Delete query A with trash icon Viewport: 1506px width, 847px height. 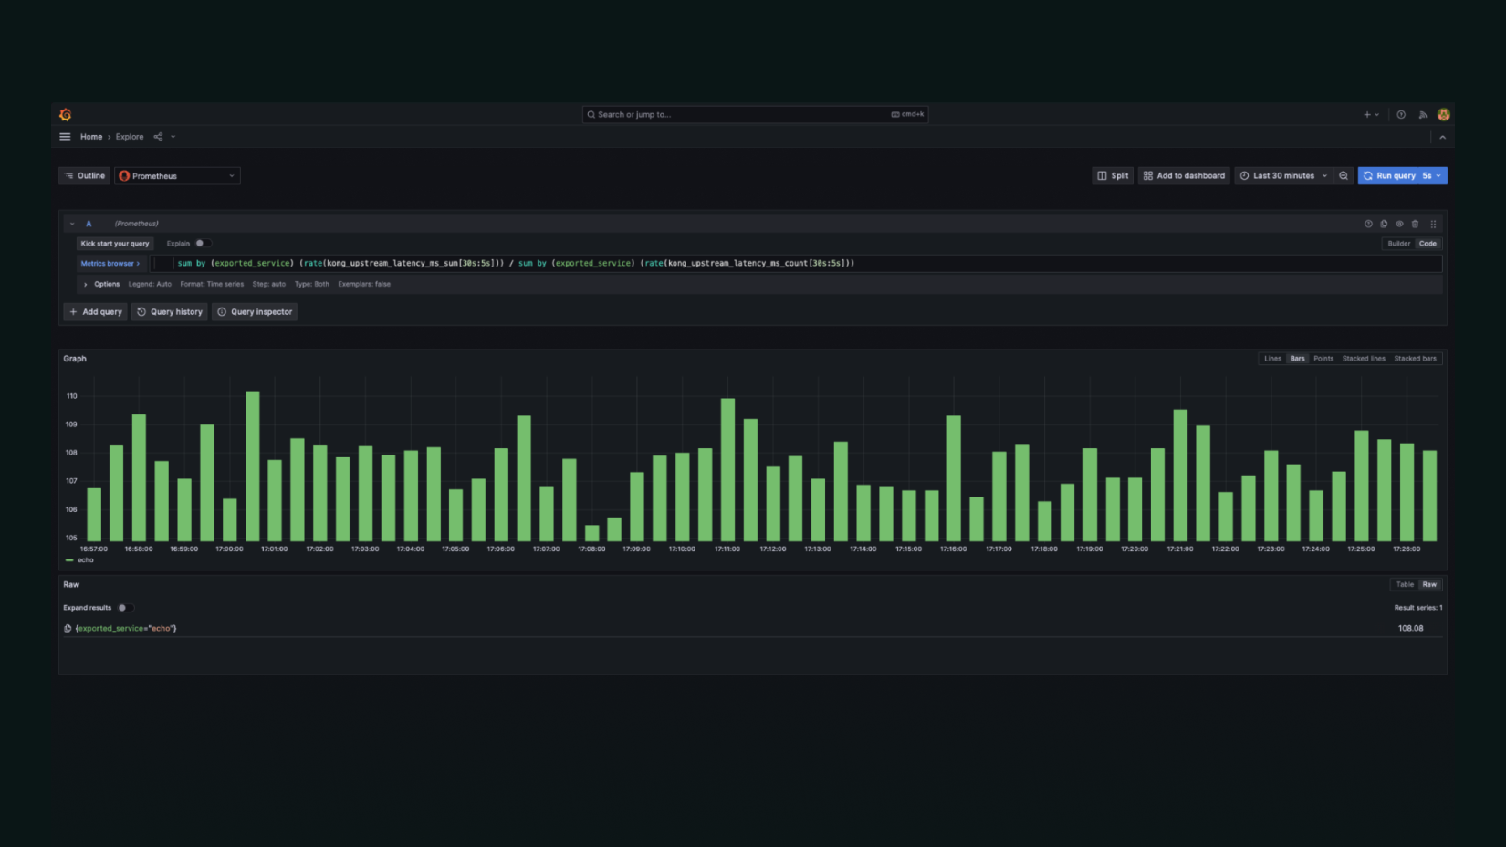point(1415,224)
